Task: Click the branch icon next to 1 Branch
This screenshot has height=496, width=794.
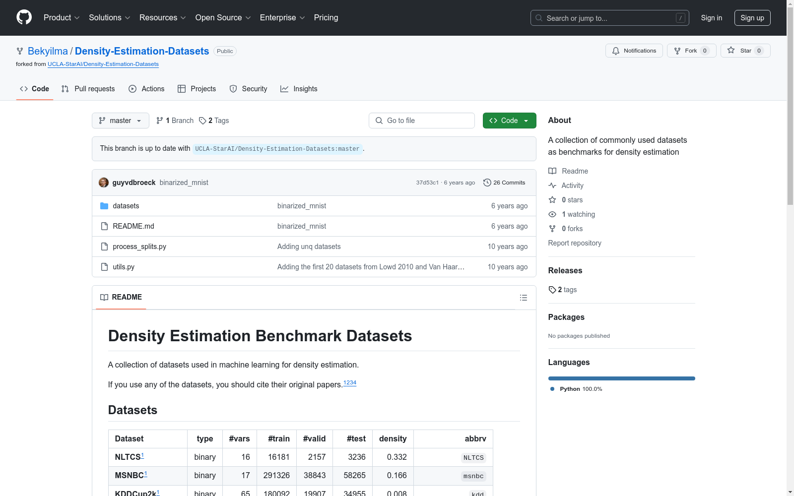Action: pyautogui.click(x=160, y=121)
